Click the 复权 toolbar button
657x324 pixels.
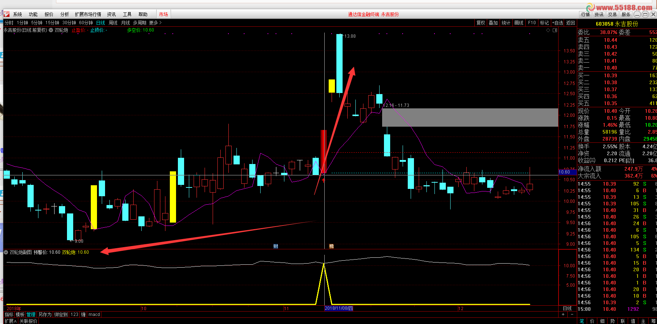coord(481,23)
